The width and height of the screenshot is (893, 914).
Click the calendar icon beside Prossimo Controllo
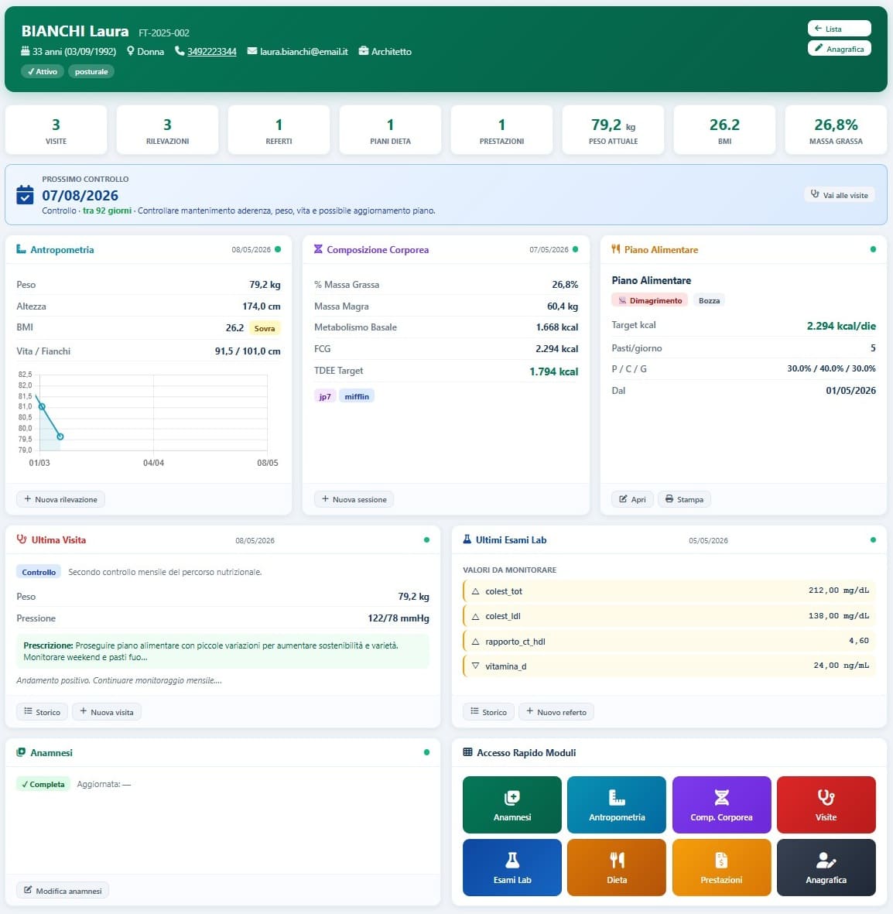tap(25, 195)
